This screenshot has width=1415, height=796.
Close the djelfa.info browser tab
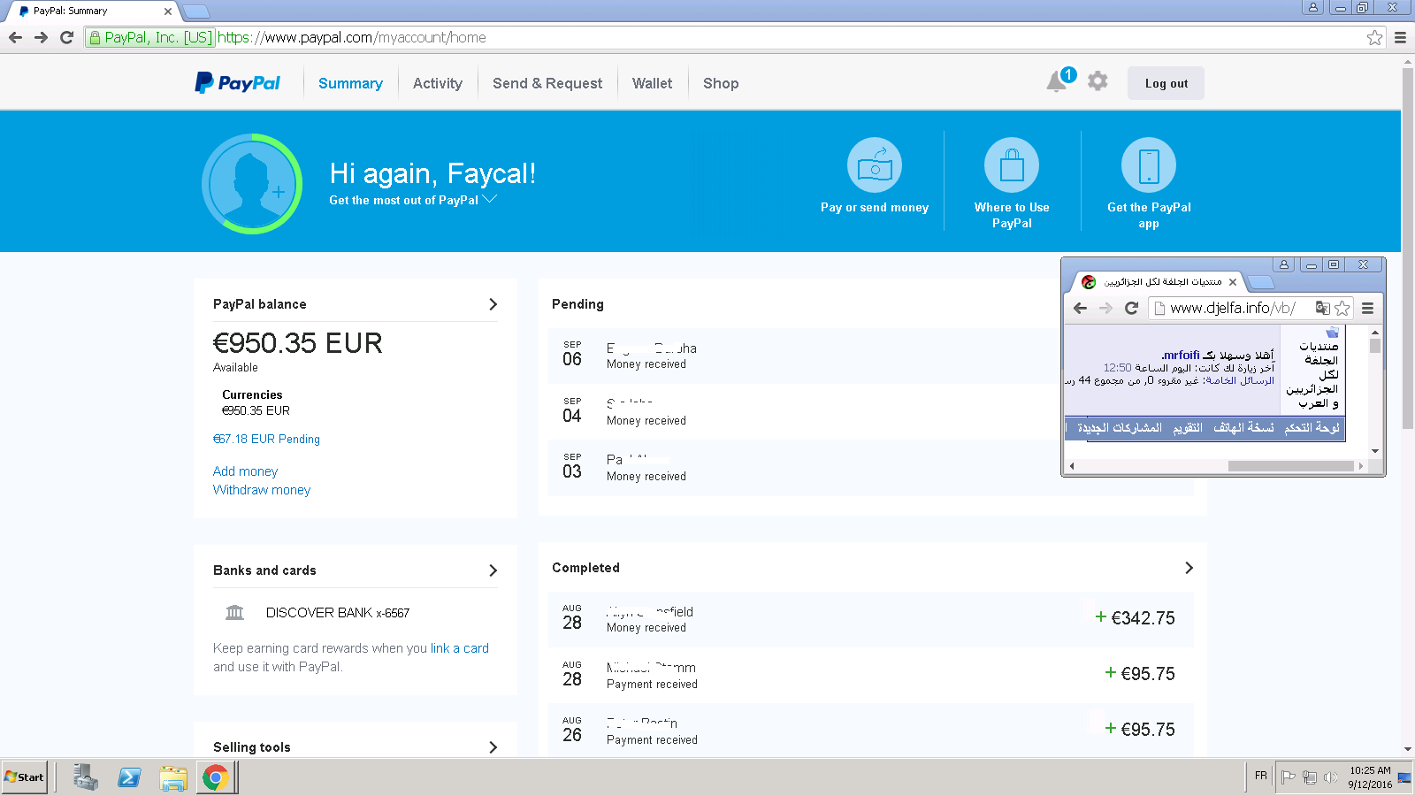pyautogui.click(x=1233, y=282)
